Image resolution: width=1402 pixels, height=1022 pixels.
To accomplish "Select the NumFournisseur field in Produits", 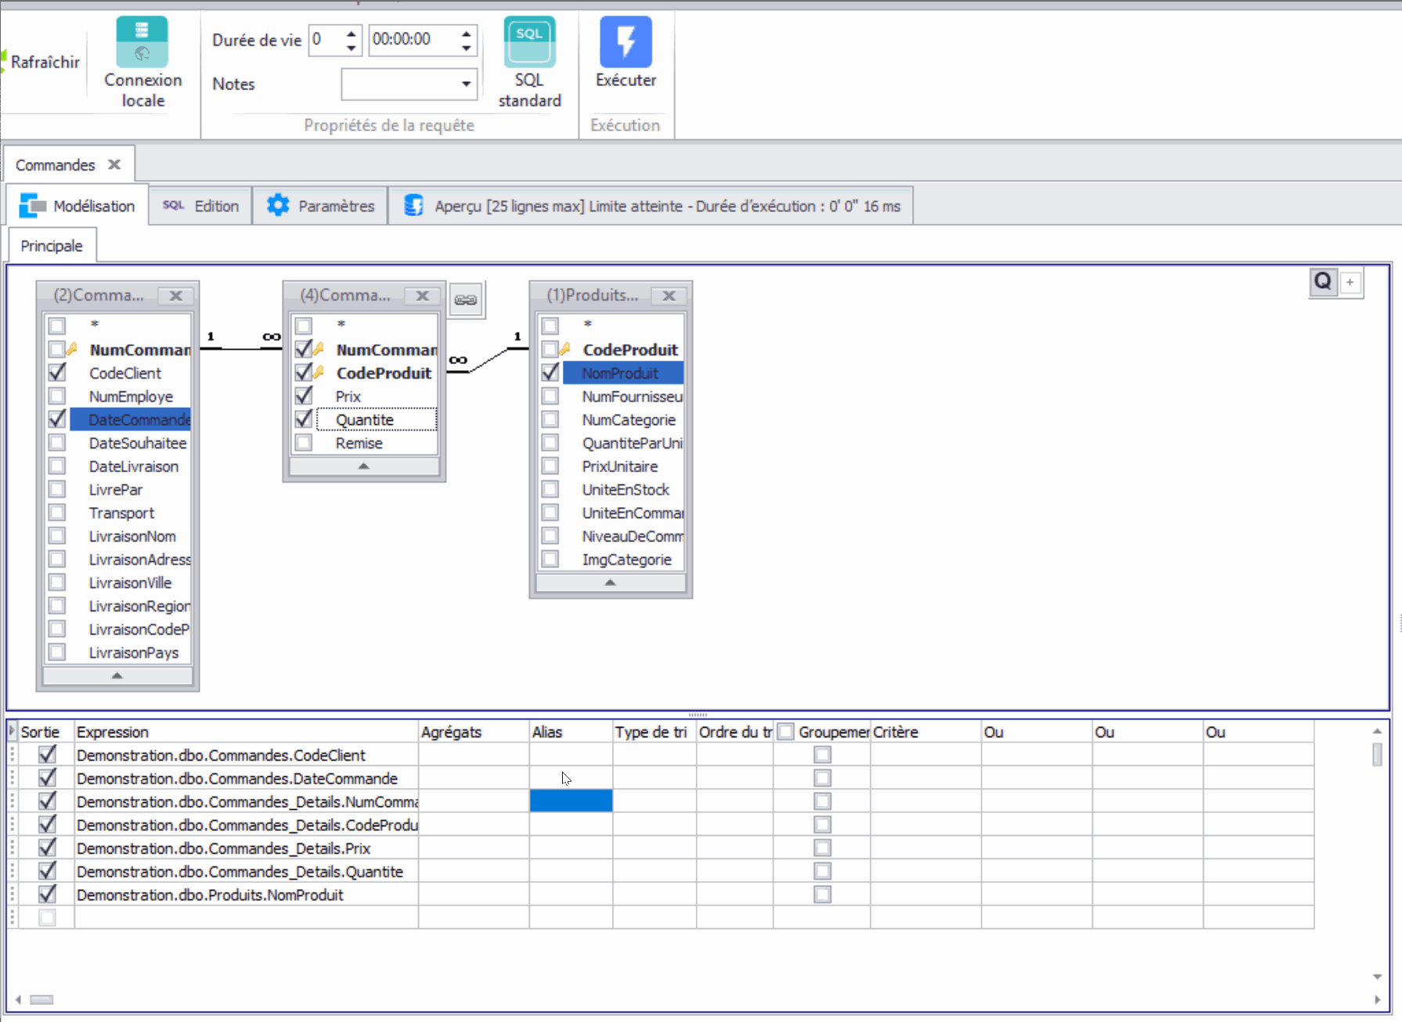I will 633,397.
